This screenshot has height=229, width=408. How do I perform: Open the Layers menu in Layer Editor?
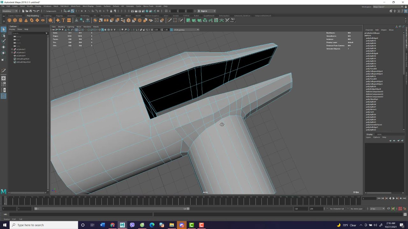point(368,137)
